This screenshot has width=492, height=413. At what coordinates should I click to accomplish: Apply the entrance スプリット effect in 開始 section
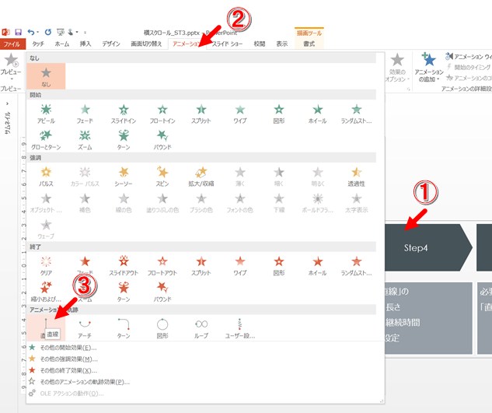(x=201, y=114)
